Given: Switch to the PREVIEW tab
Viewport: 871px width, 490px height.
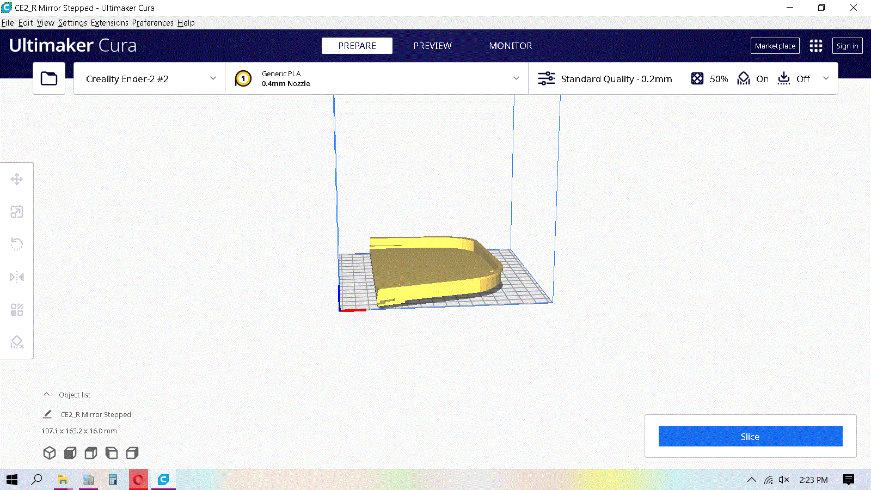Looking at the screenshot, I should (432, 46).
